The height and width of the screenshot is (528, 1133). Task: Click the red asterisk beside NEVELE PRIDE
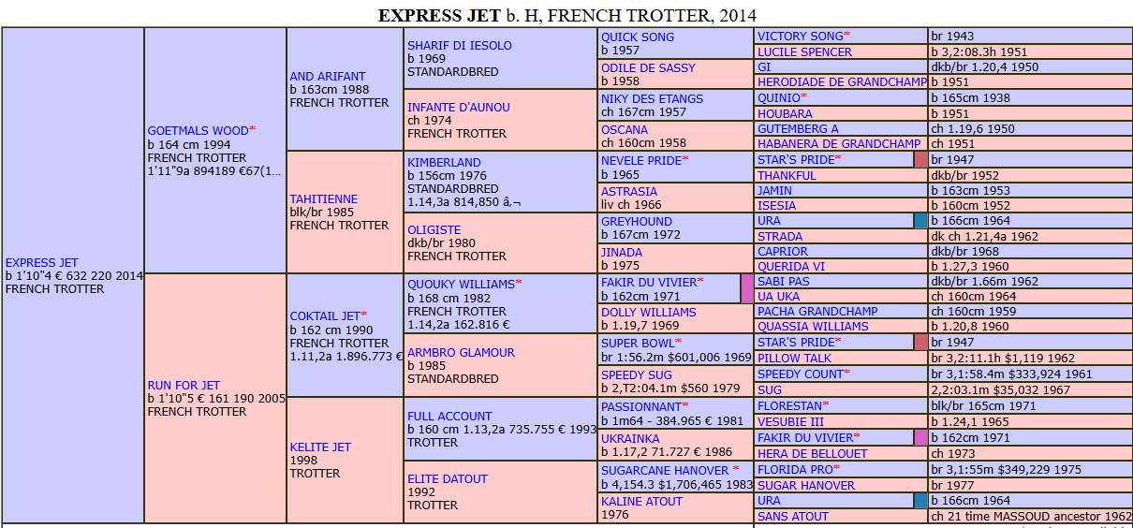coord(685,160)
